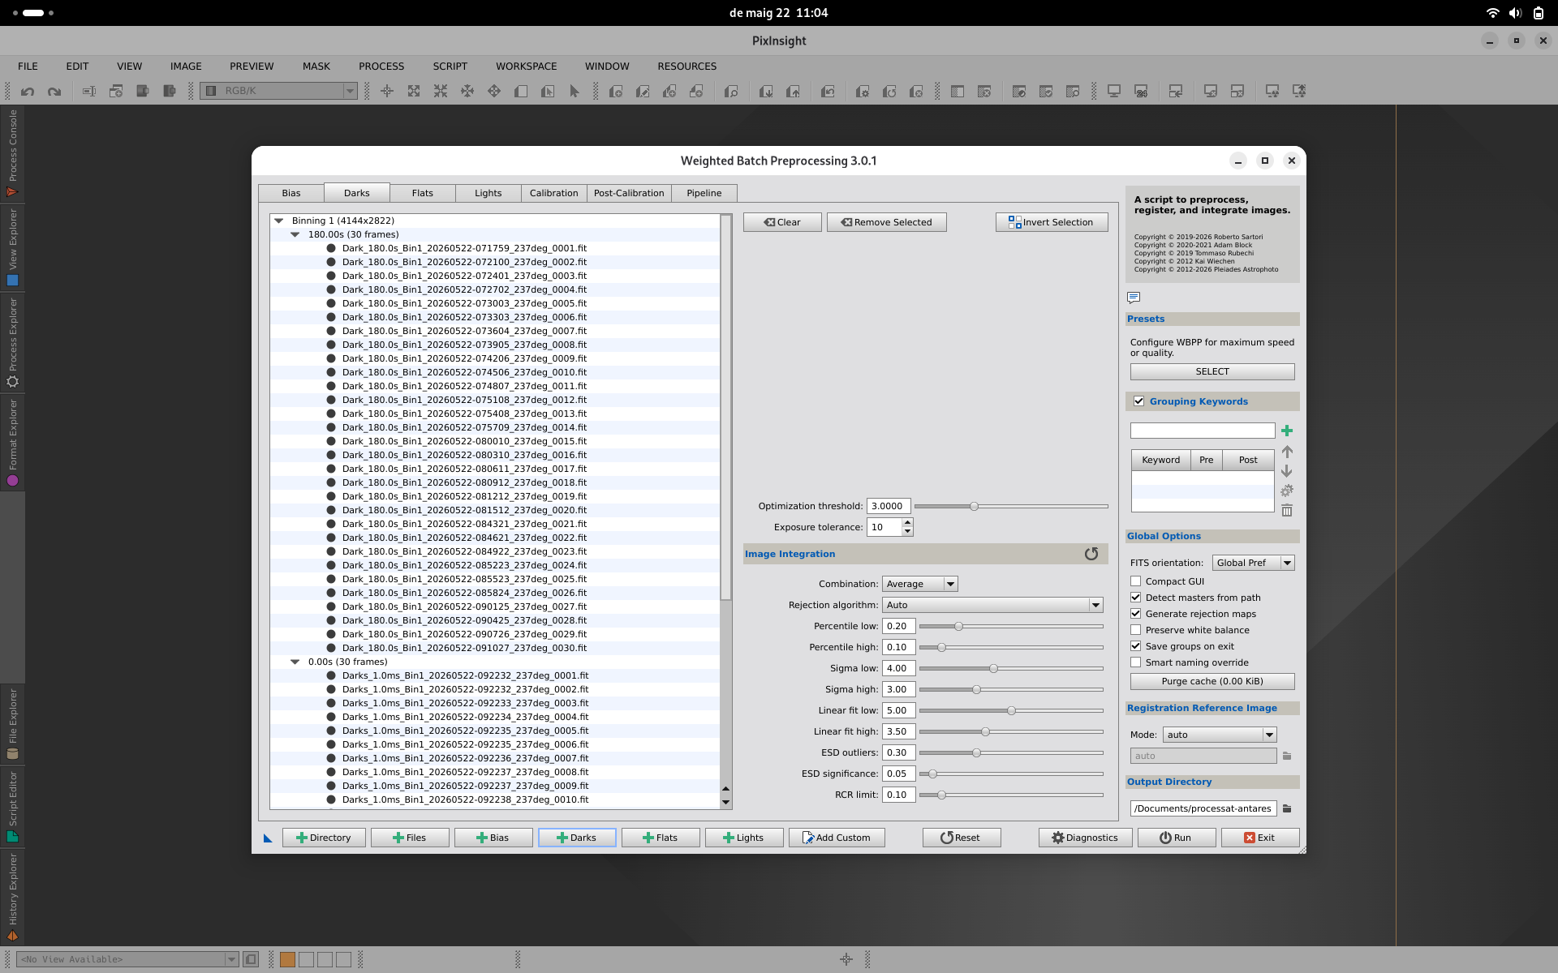Enable the Compact GUI option
The height and width of the screenshot is (973, 1558).
click(x=1136, y=581)
